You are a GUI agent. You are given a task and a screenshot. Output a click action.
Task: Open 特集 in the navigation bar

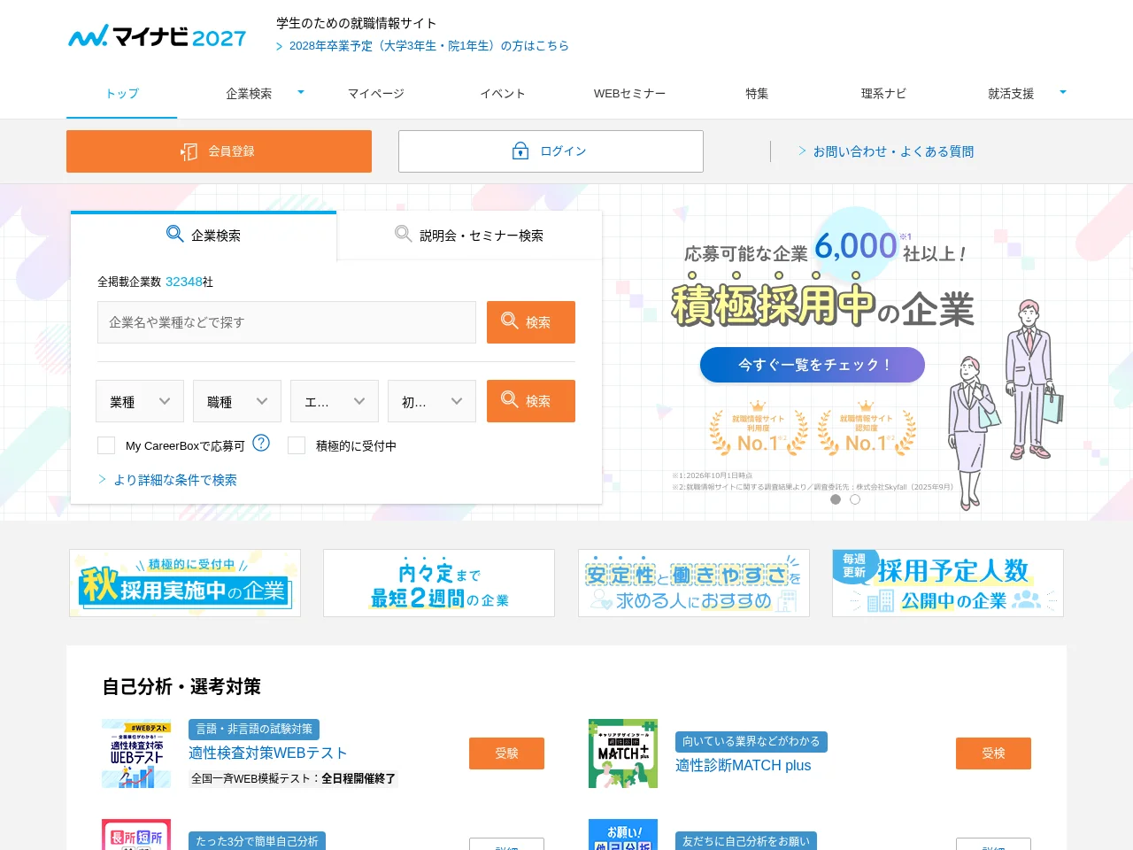pyautogui.click(x=757, y=93)
